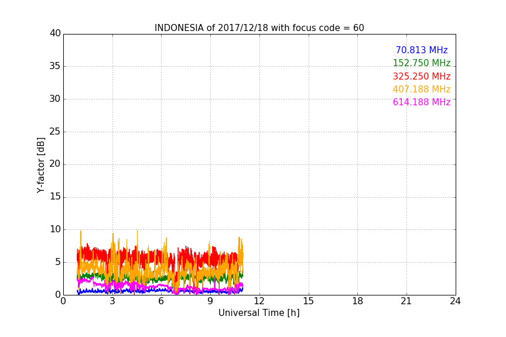Click the x-axis tick label 15

(308, 301)
